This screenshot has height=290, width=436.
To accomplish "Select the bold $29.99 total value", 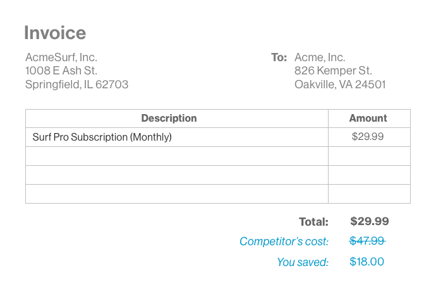I will [370, 221].
